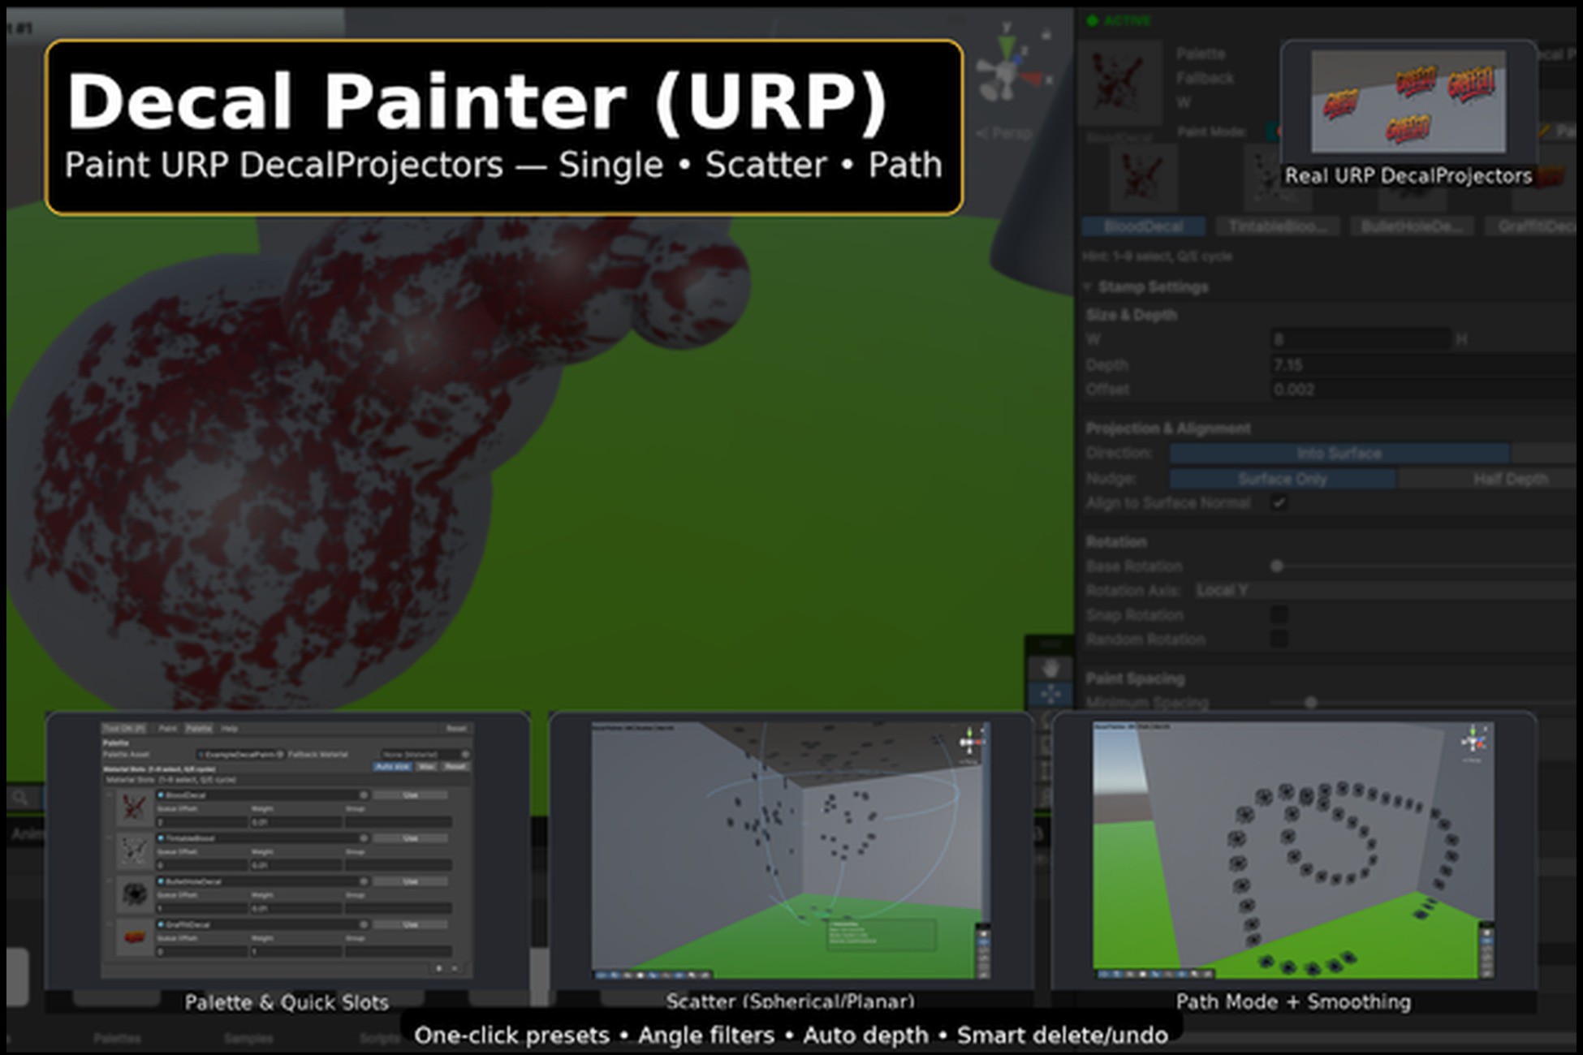Enable Random Rotation
Screen dimensions: 1583x1055
point(1280,639)
